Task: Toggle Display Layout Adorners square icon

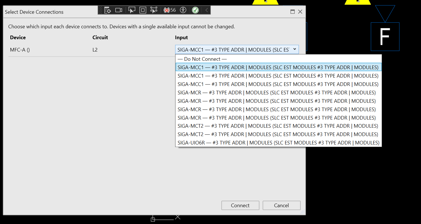Action: pos(143,10)
